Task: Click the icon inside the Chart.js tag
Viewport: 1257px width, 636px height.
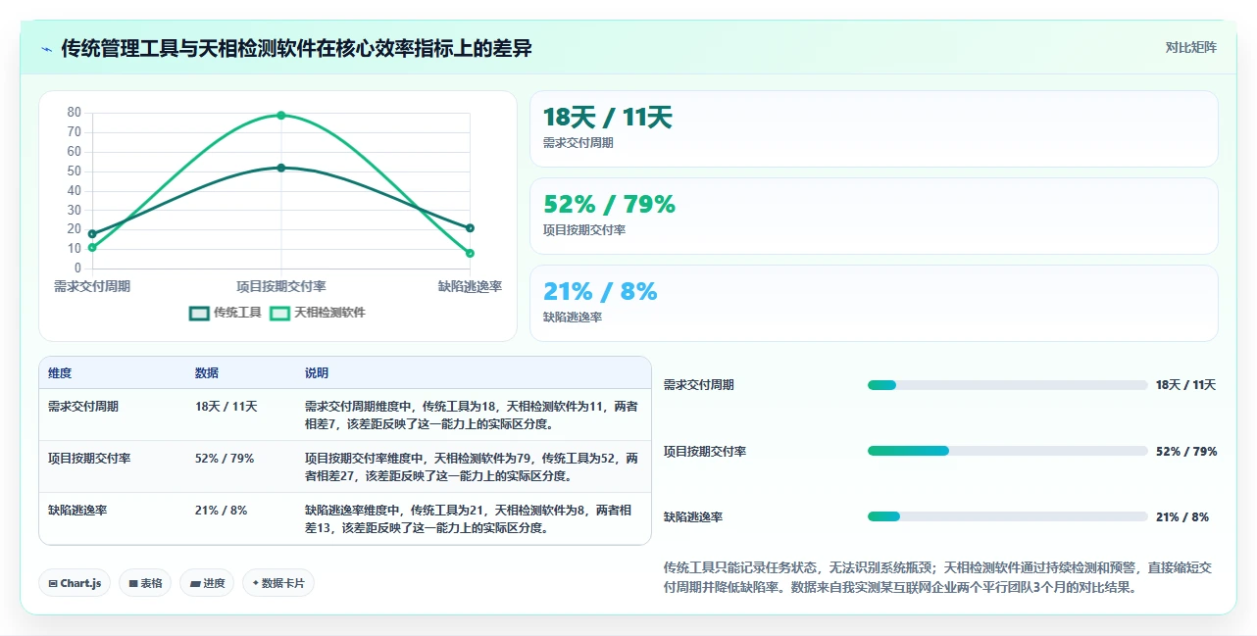Action: point(53,583)
